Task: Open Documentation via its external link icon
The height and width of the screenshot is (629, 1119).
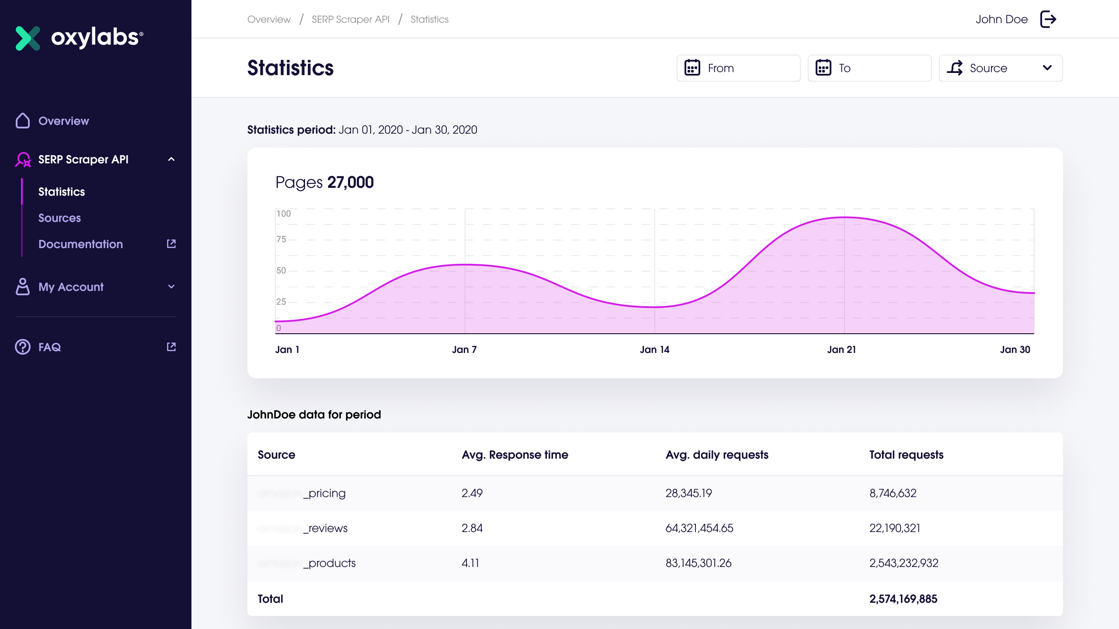Action: coord(171,244)
